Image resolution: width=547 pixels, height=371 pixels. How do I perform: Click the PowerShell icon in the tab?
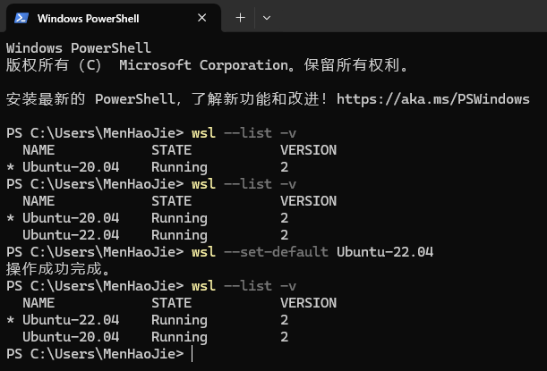(x=21, y=18)
